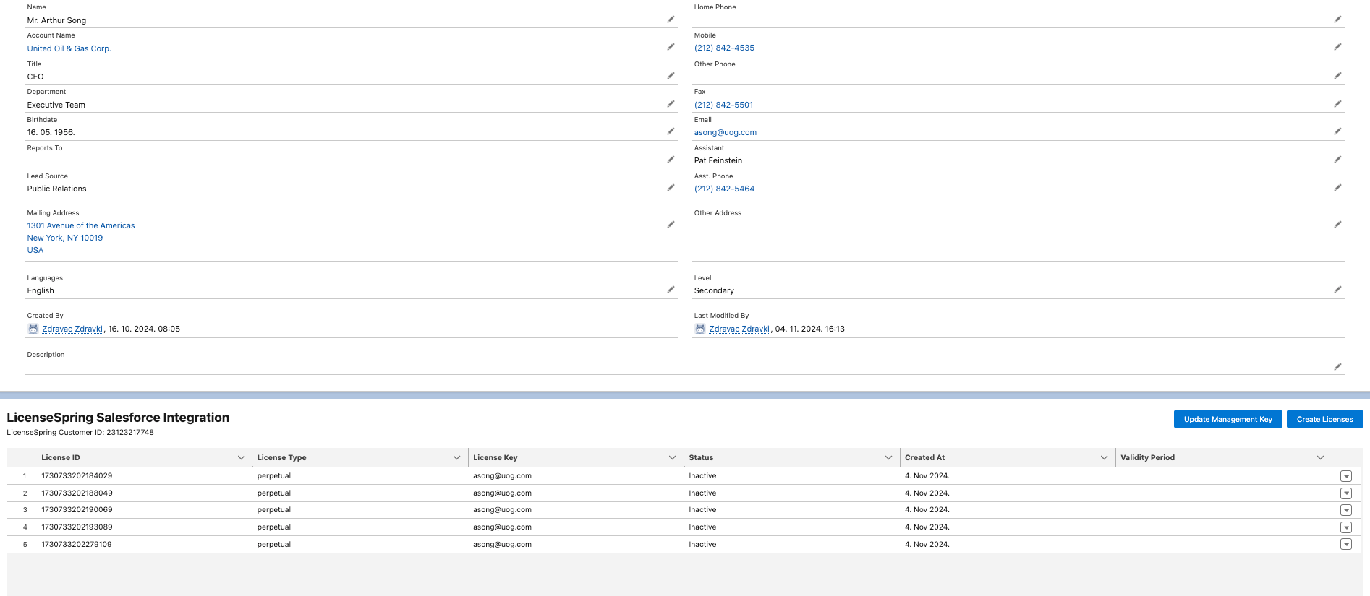Open row actions for license 1730733202184029

tap(1345, 476)
